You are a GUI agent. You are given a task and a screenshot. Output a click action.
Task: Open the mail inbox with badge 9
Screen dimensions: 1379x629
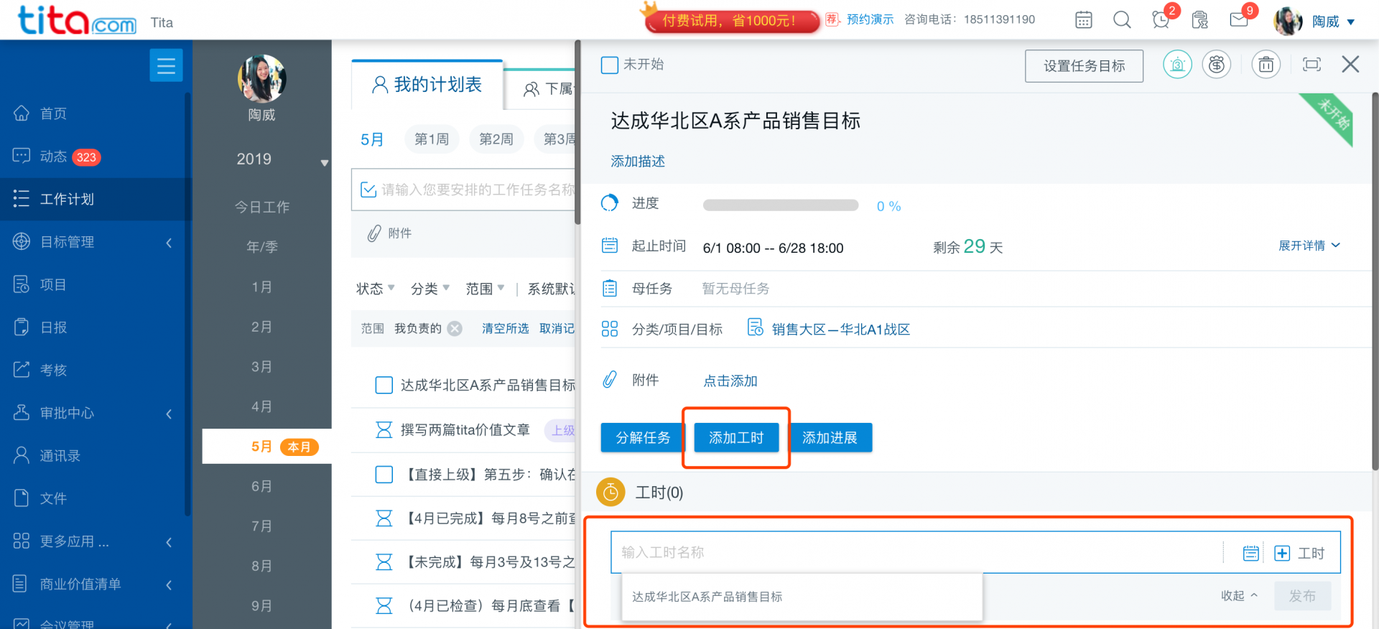(1239, 19)
